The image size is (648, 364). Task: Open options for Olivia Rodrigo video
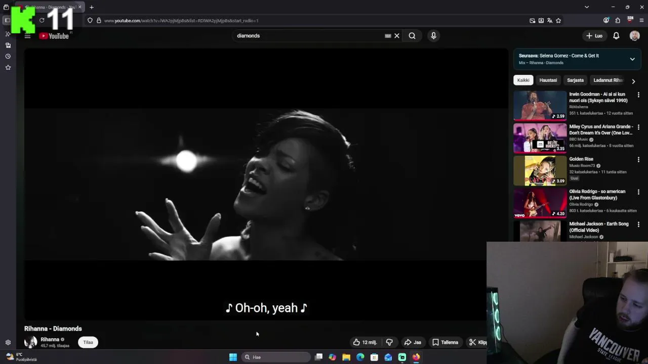click(638, 192)
